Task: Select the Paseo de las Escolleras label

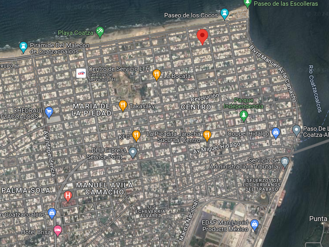Action: point(286,4)
